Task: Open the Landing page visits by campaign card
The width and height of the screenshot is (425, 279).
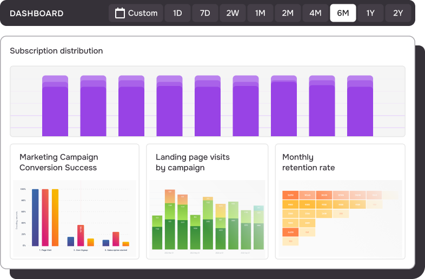Action: click(x=207, y=202)
